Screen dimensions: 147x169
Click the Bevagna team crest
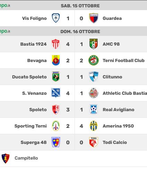56,60
